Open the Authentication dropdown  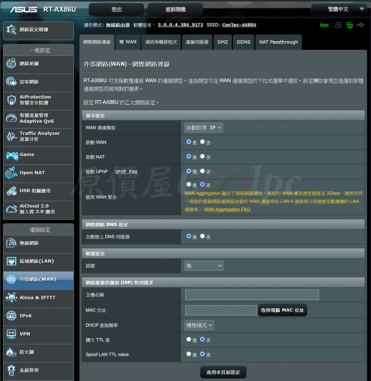pyautogui.click(x=204, y=265)
